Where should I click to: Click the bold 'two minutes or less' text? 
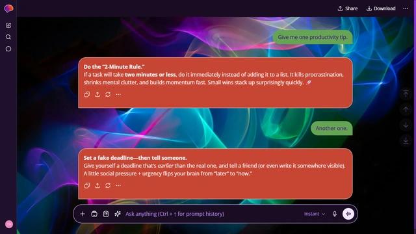click(150, 75)
